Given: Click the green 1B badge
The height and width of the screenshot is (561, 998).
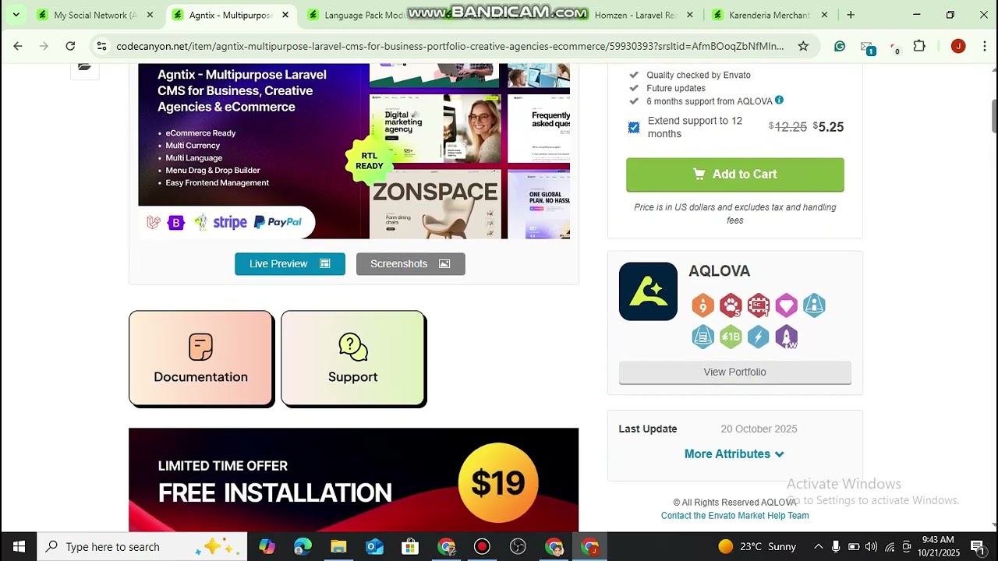Looking at the screenshot, I should pyautogui.click(x=731, y=337).
